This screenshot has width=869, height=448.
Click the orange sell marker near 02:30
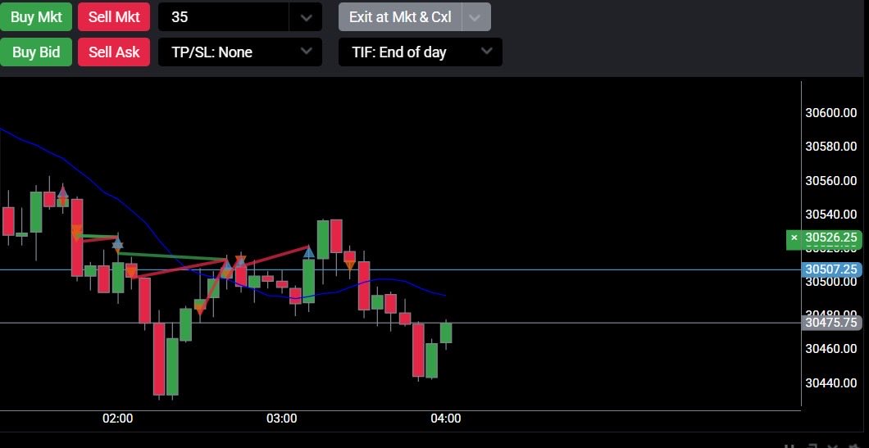pos(200,310)
